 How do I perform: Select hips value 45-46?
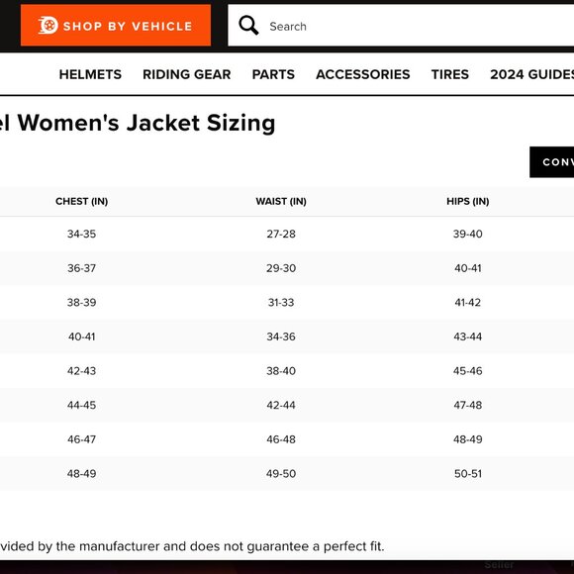[x=468, y=371]
